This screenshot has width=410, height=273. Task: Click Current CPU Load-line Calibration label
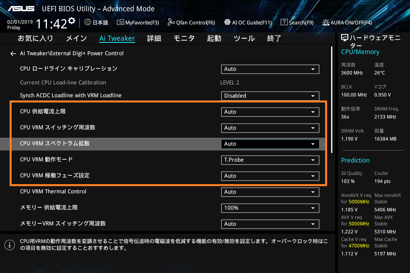63,82
